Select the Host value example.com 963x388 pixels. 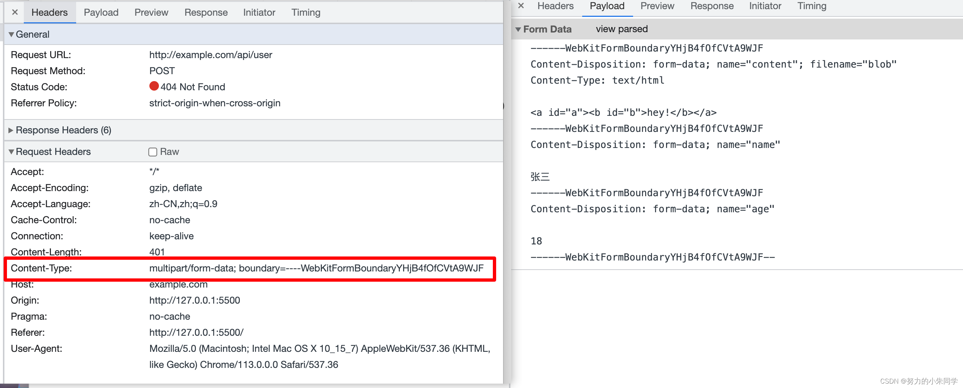(178, 284)
